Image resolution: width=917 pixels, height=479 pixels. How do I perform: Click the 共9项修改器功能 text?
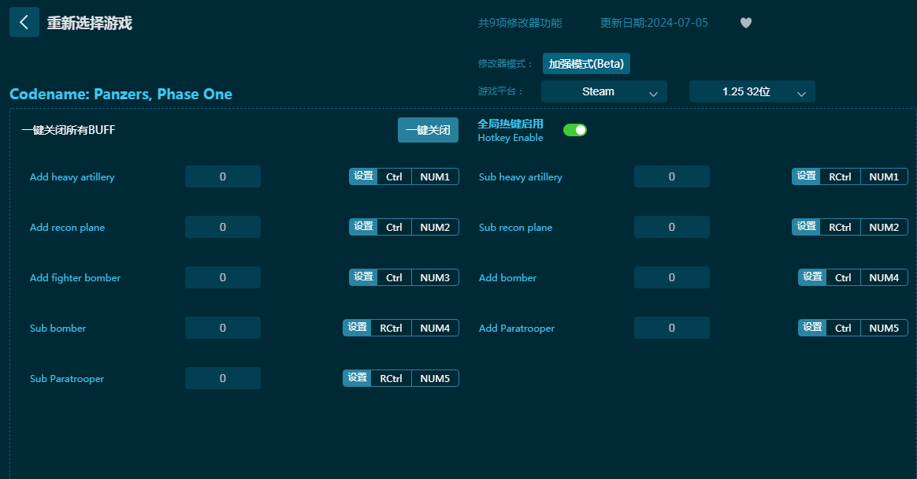pyautogui.click(x=520, y=23)
